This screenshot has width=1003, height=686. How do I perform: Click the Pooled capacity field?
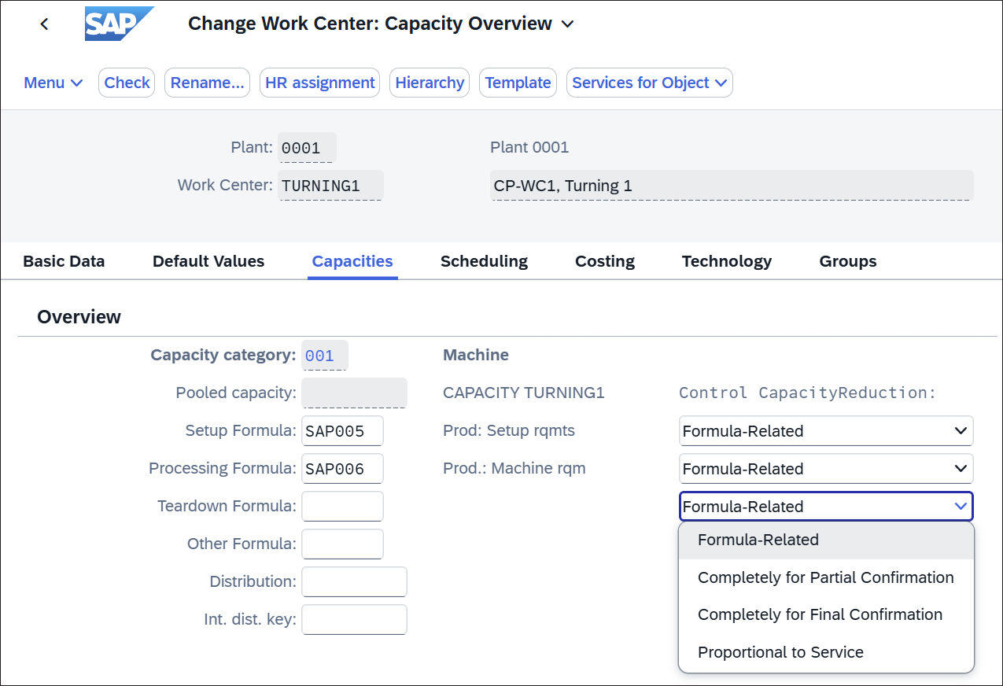pyautogui.click(x=355, y=393)
